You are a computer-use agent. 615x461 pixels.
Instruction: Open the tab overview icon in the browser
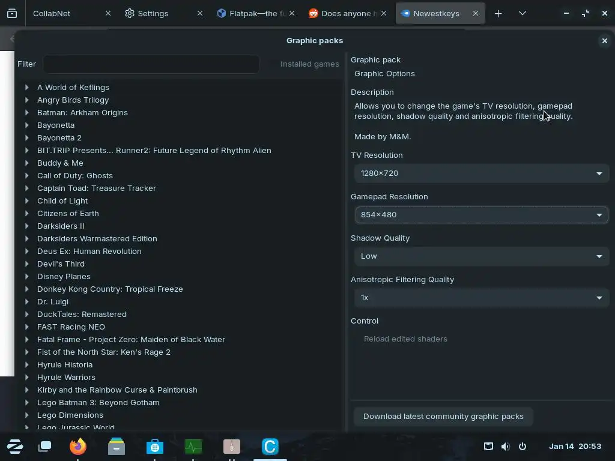click(x=12, y=13)
